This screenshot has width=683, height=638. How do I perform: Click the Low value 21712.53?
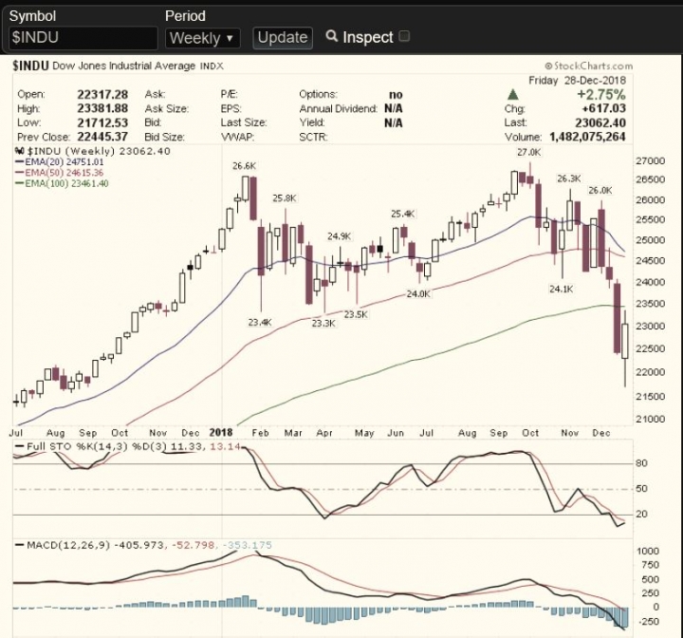[x=102, y=123]
